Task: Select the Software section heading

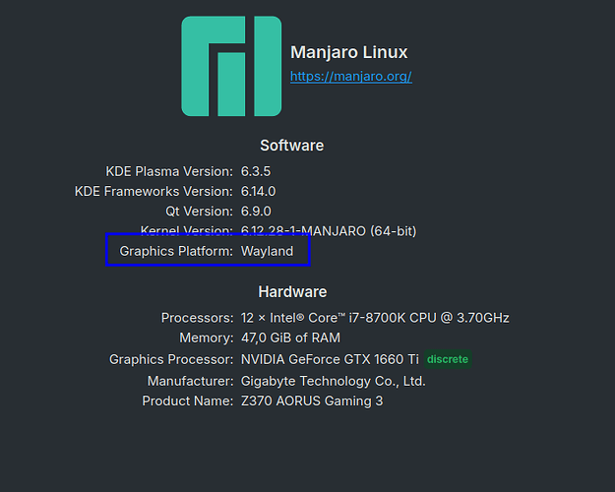Action: (x=292, y=146)
